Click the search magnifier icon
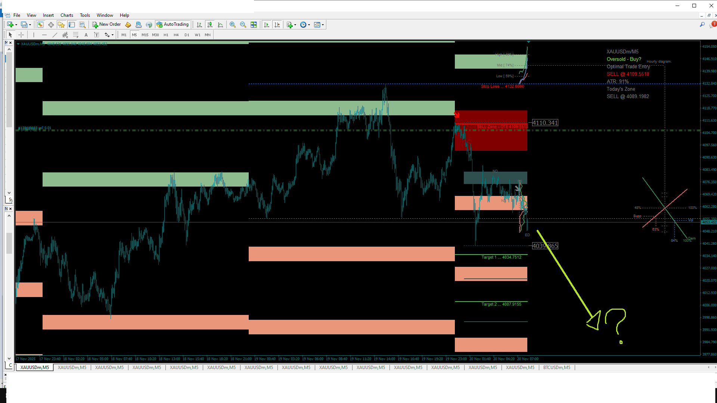 coord(702,25)
